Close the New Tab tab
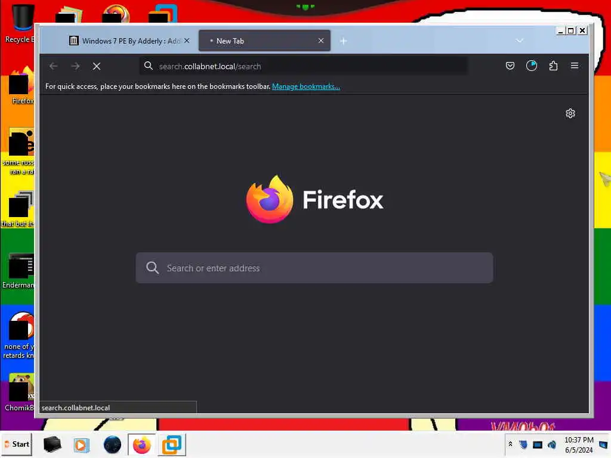This screenshot has width=611, height=458. point(320,41)
